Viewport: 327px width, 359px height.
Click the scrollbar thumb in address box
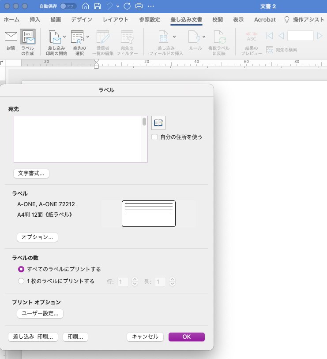144,121
